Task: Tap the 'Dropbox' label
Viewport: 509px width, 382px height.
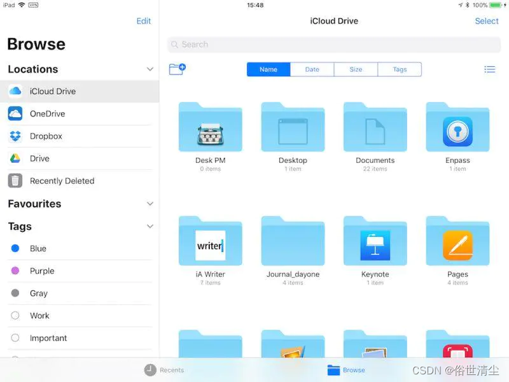Action: tap(46, 136)
